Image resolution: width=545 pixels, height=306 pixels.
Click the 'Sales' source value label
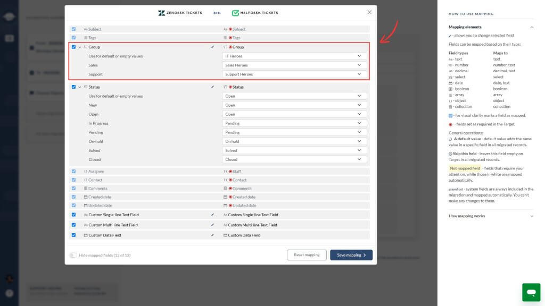click(x=93, y=65)
